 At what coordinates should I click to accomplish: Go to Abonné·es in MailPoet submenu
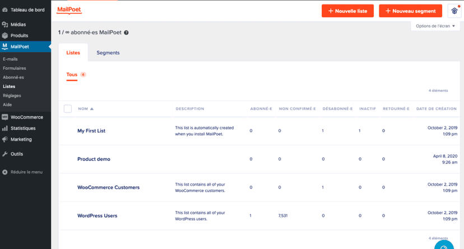(13, 77)
